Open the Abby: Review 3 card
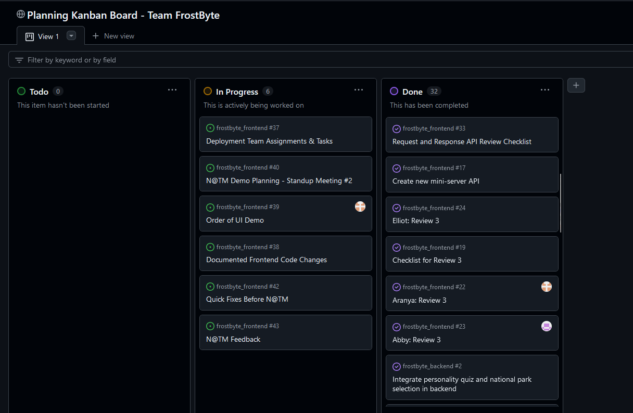This screenshot has height=413, width=633. pyautogui.click(x=416, y=340)
